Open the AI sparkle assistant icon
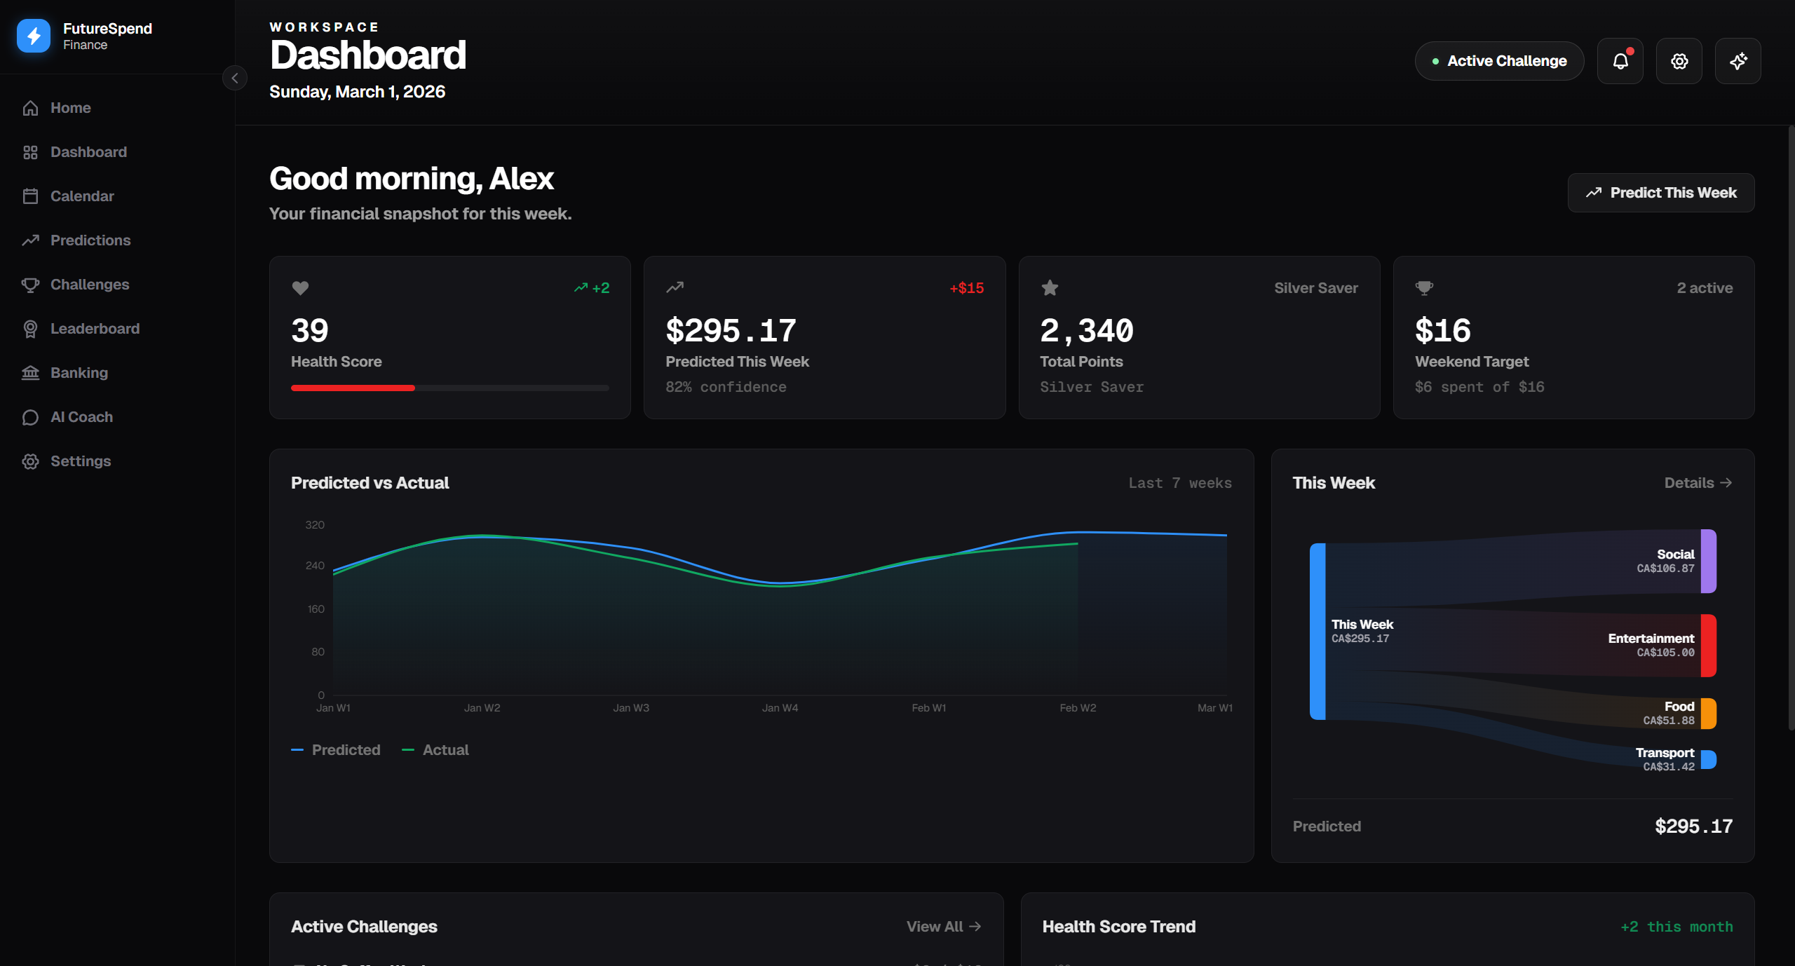The height and width of the screenshot is (966, 1795). [1738, 61]
